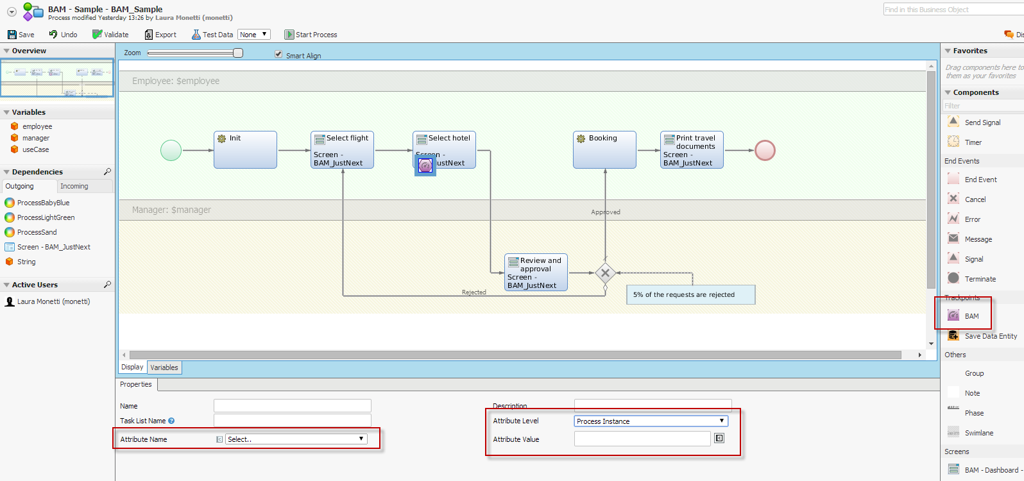The width and height of the screenshot is (1024, 481).
Task: Click the canvas horizontal scrollbar
Action: 515,355
